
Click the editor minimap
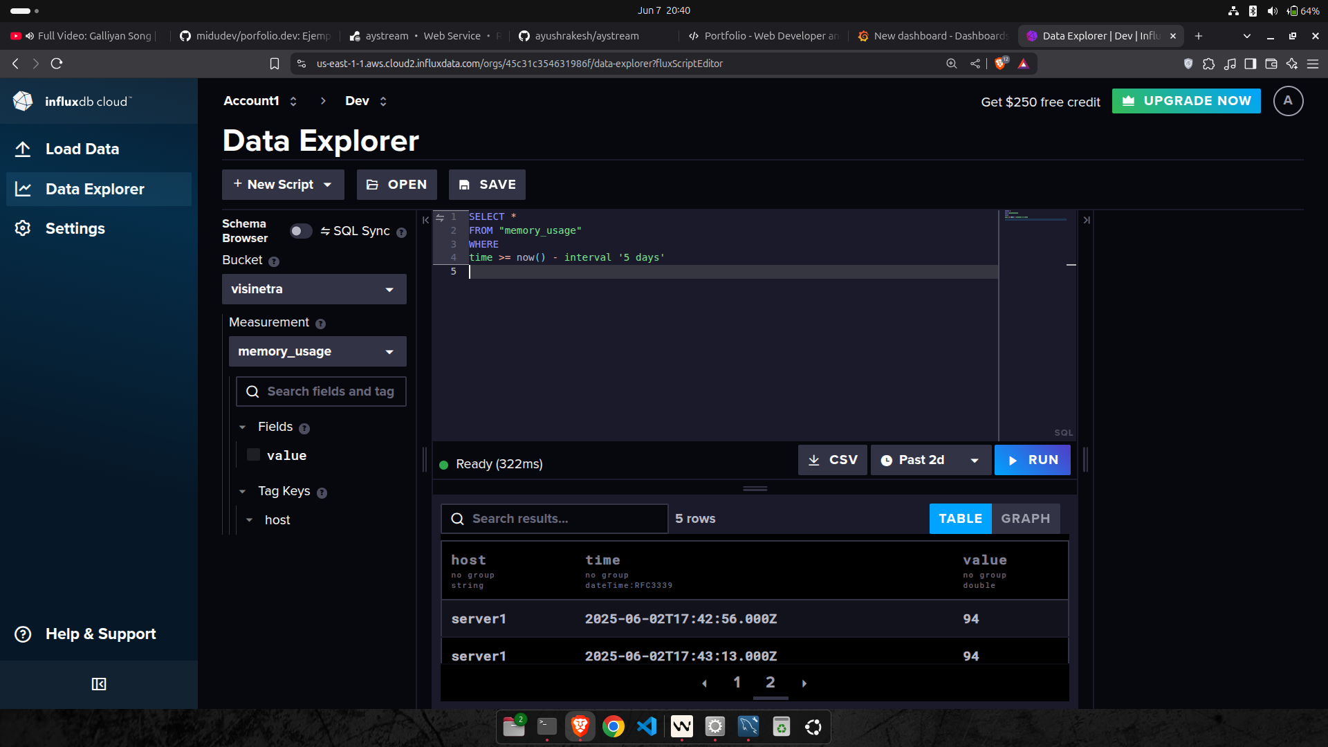coord(1037,325)
